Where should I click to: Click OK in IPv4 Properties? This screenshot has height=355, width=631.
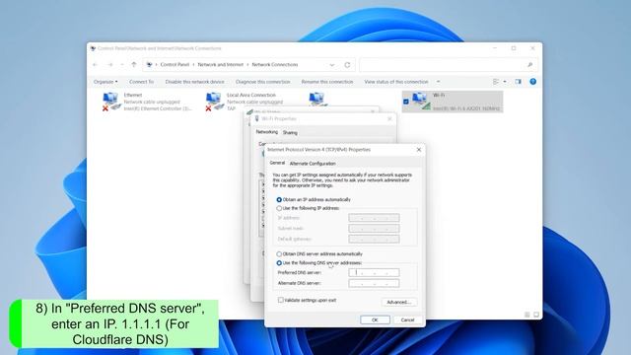[375, 319]
